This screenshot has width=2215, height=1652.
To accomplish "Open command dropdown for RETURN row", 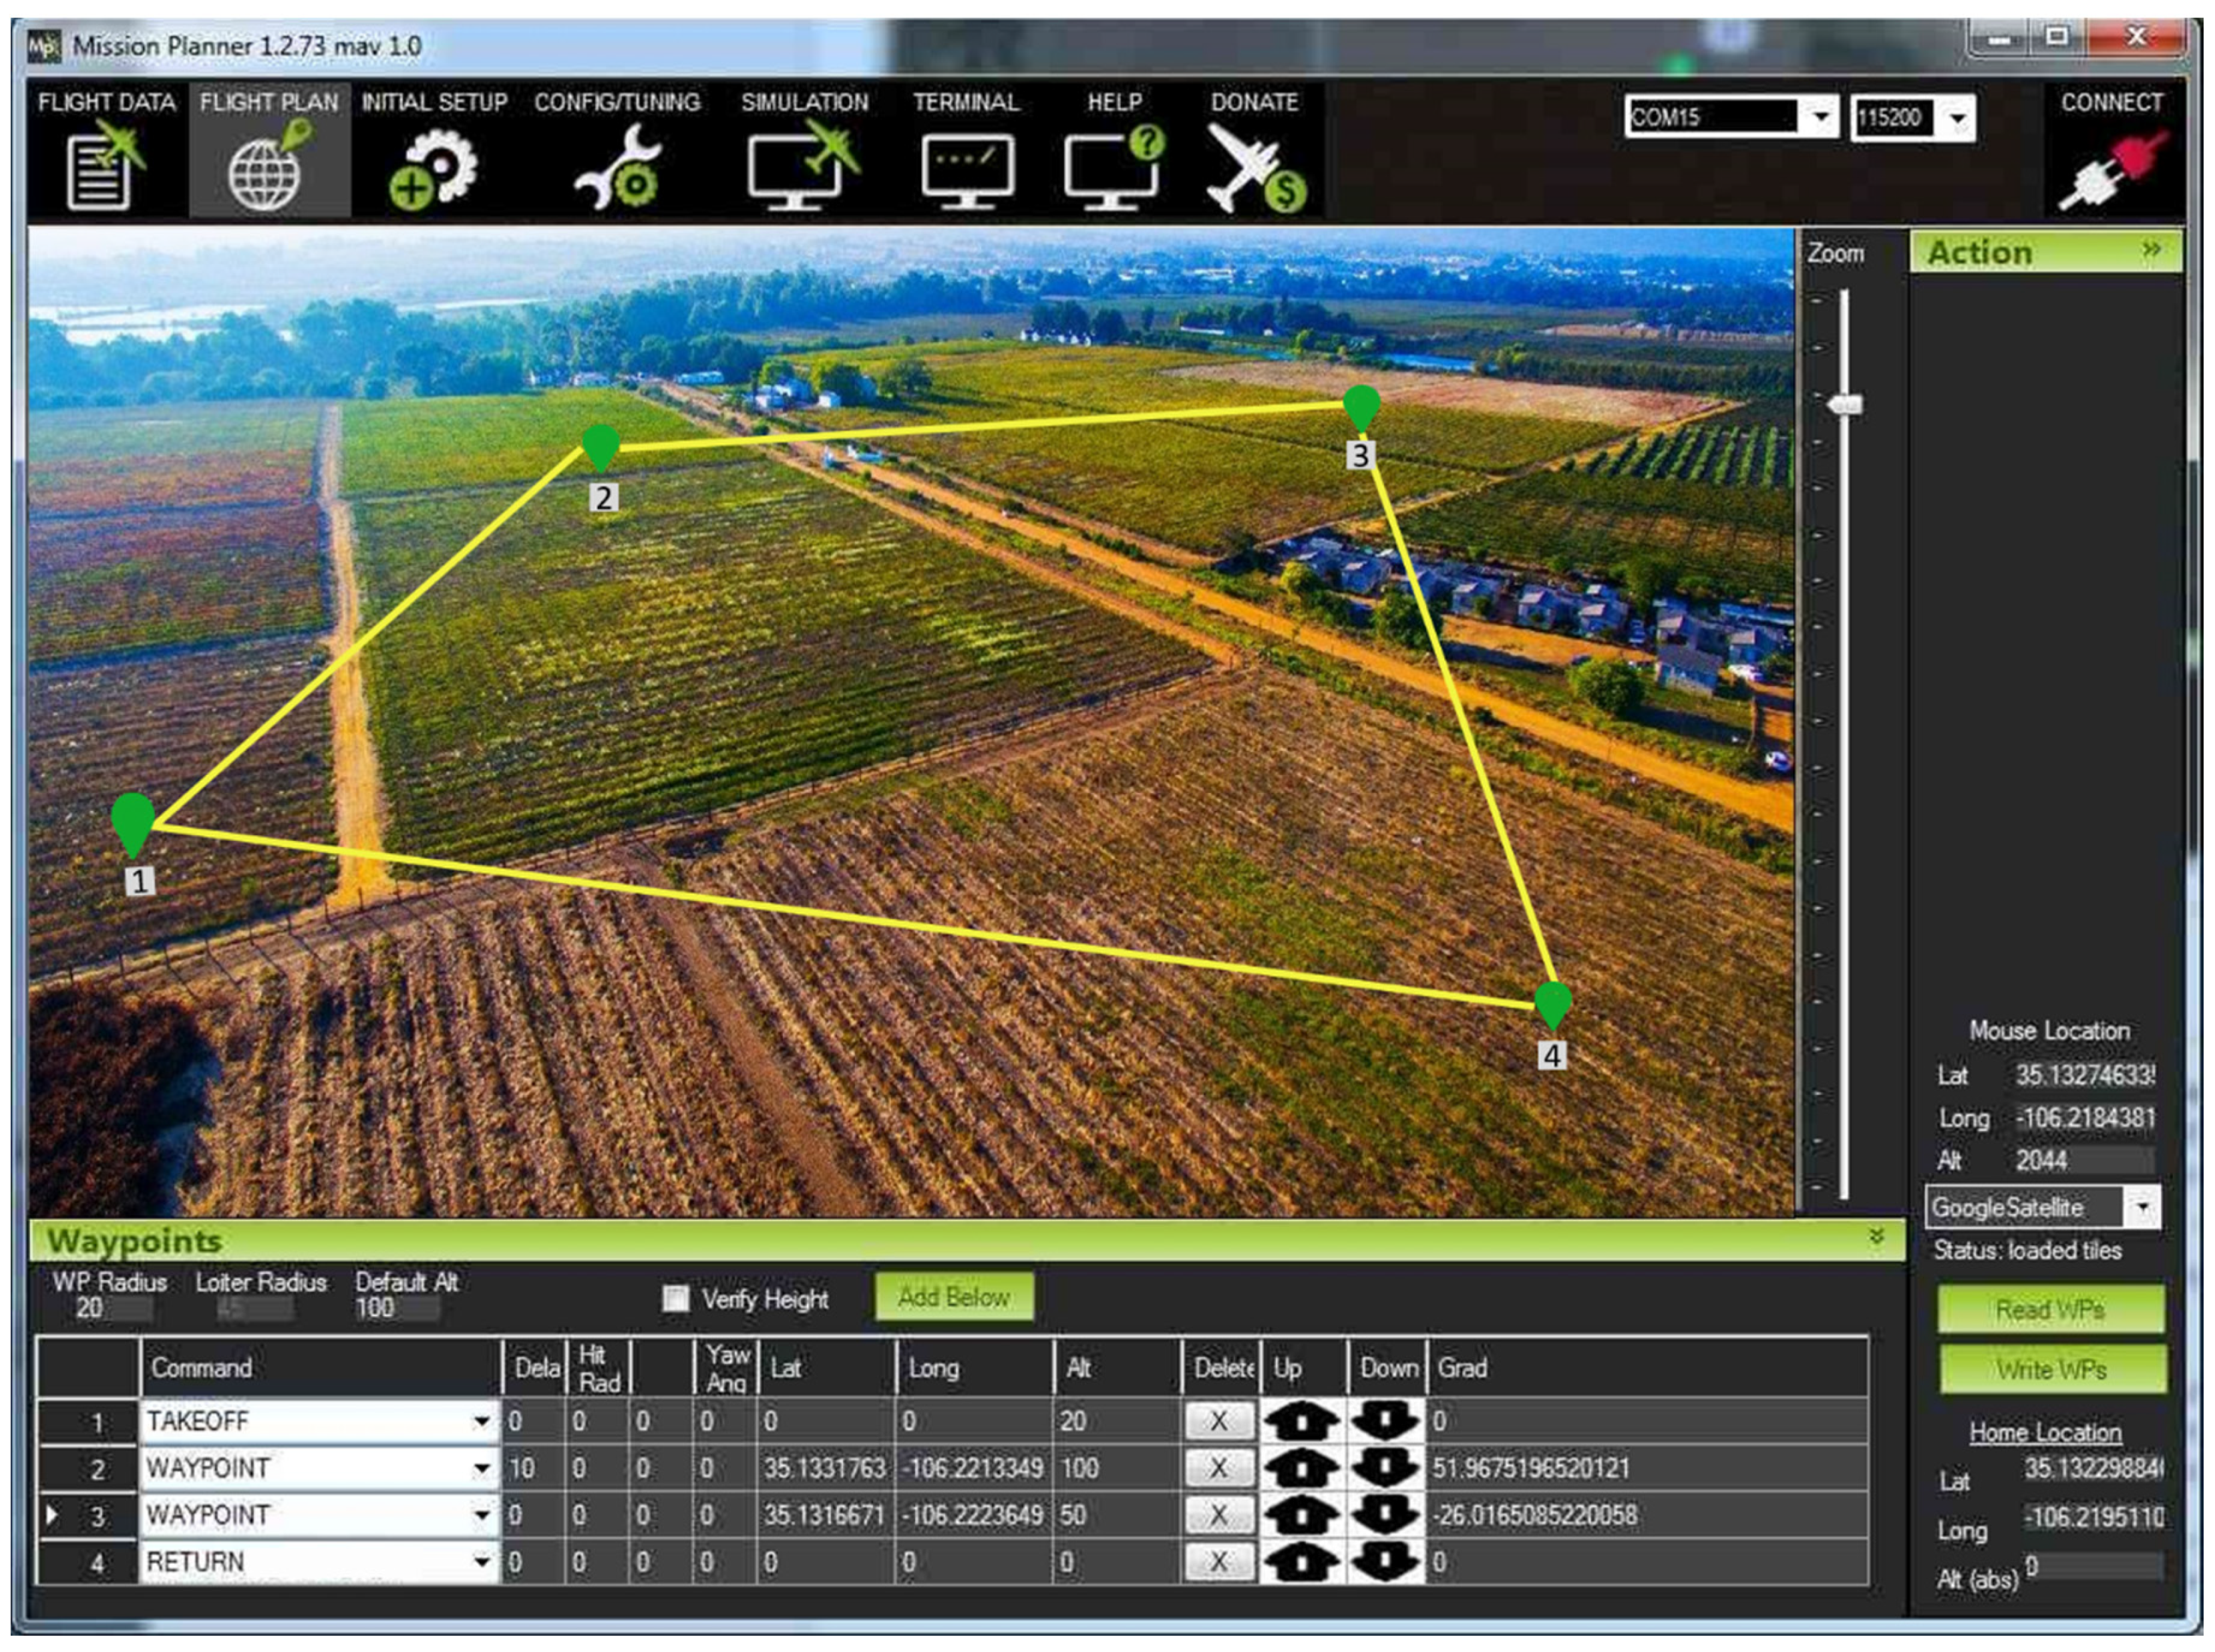I will tap(481, 1561).
